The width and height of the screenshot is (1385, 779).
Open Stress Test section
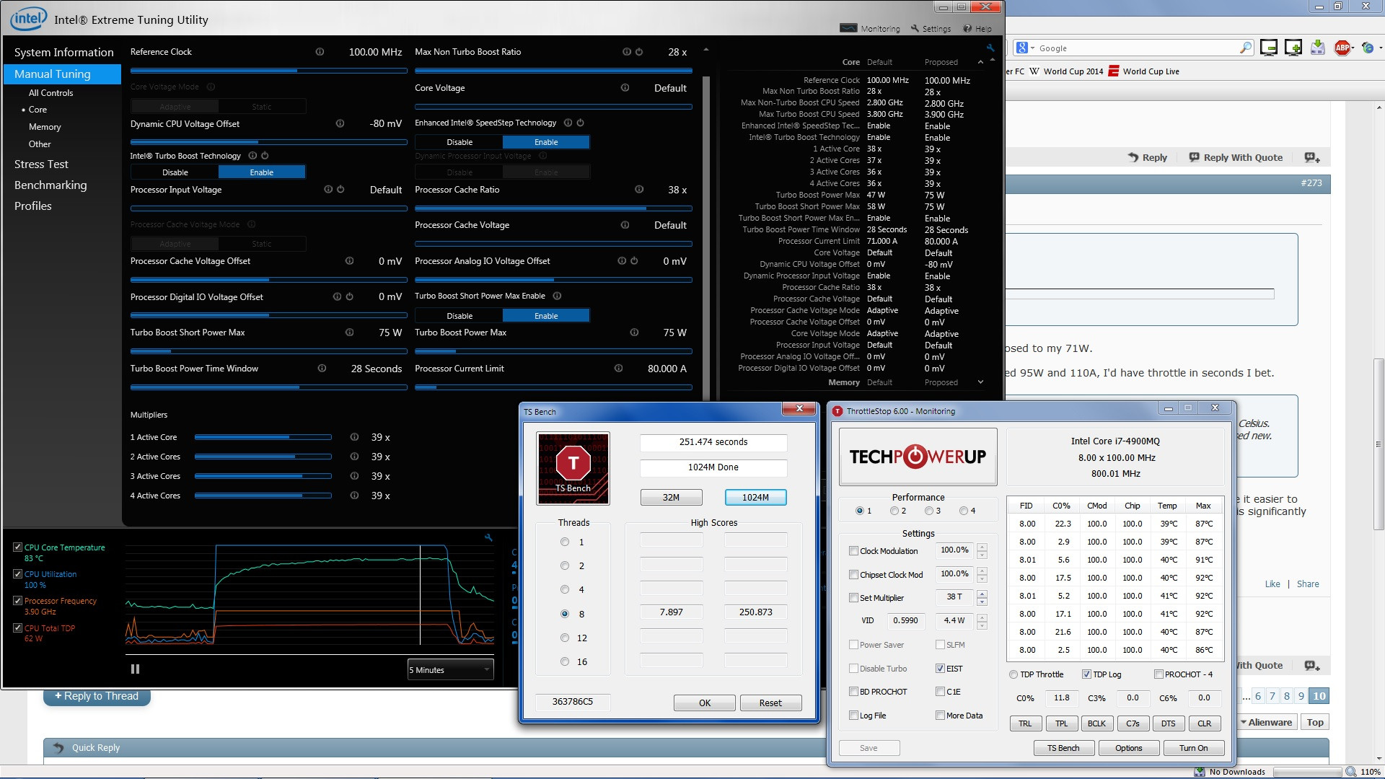click(x=41, y=164)
